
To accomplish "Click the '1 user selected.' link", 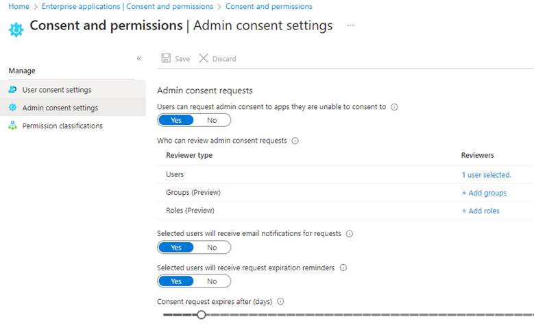I will pos(486,175).
